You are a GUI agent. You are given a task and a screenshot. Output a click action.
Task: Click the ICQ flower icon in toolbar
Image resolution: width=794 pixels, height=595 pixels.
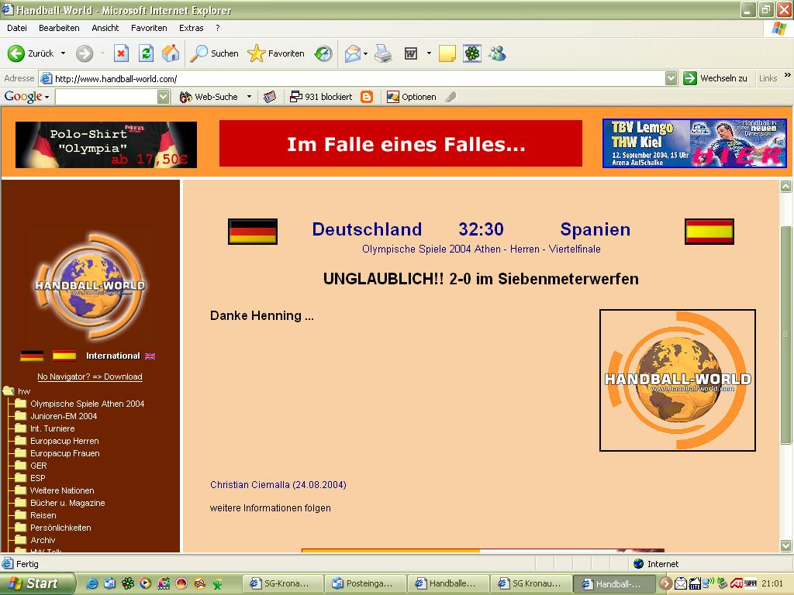click(x=471, y=53)
